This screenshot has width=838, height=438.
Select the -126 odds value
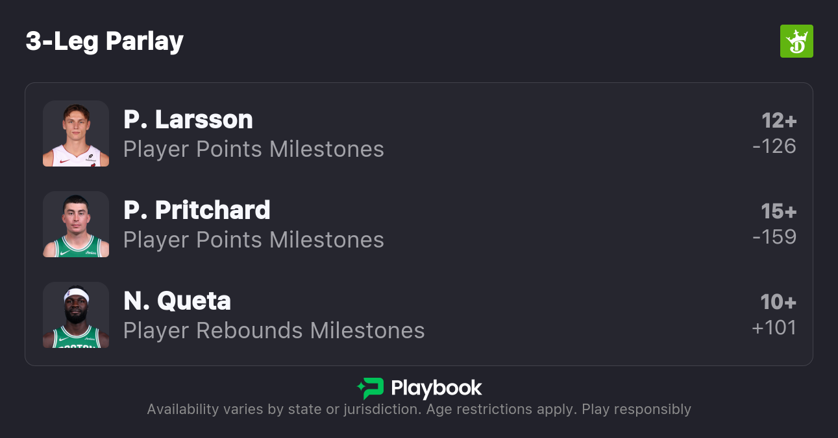774,146
